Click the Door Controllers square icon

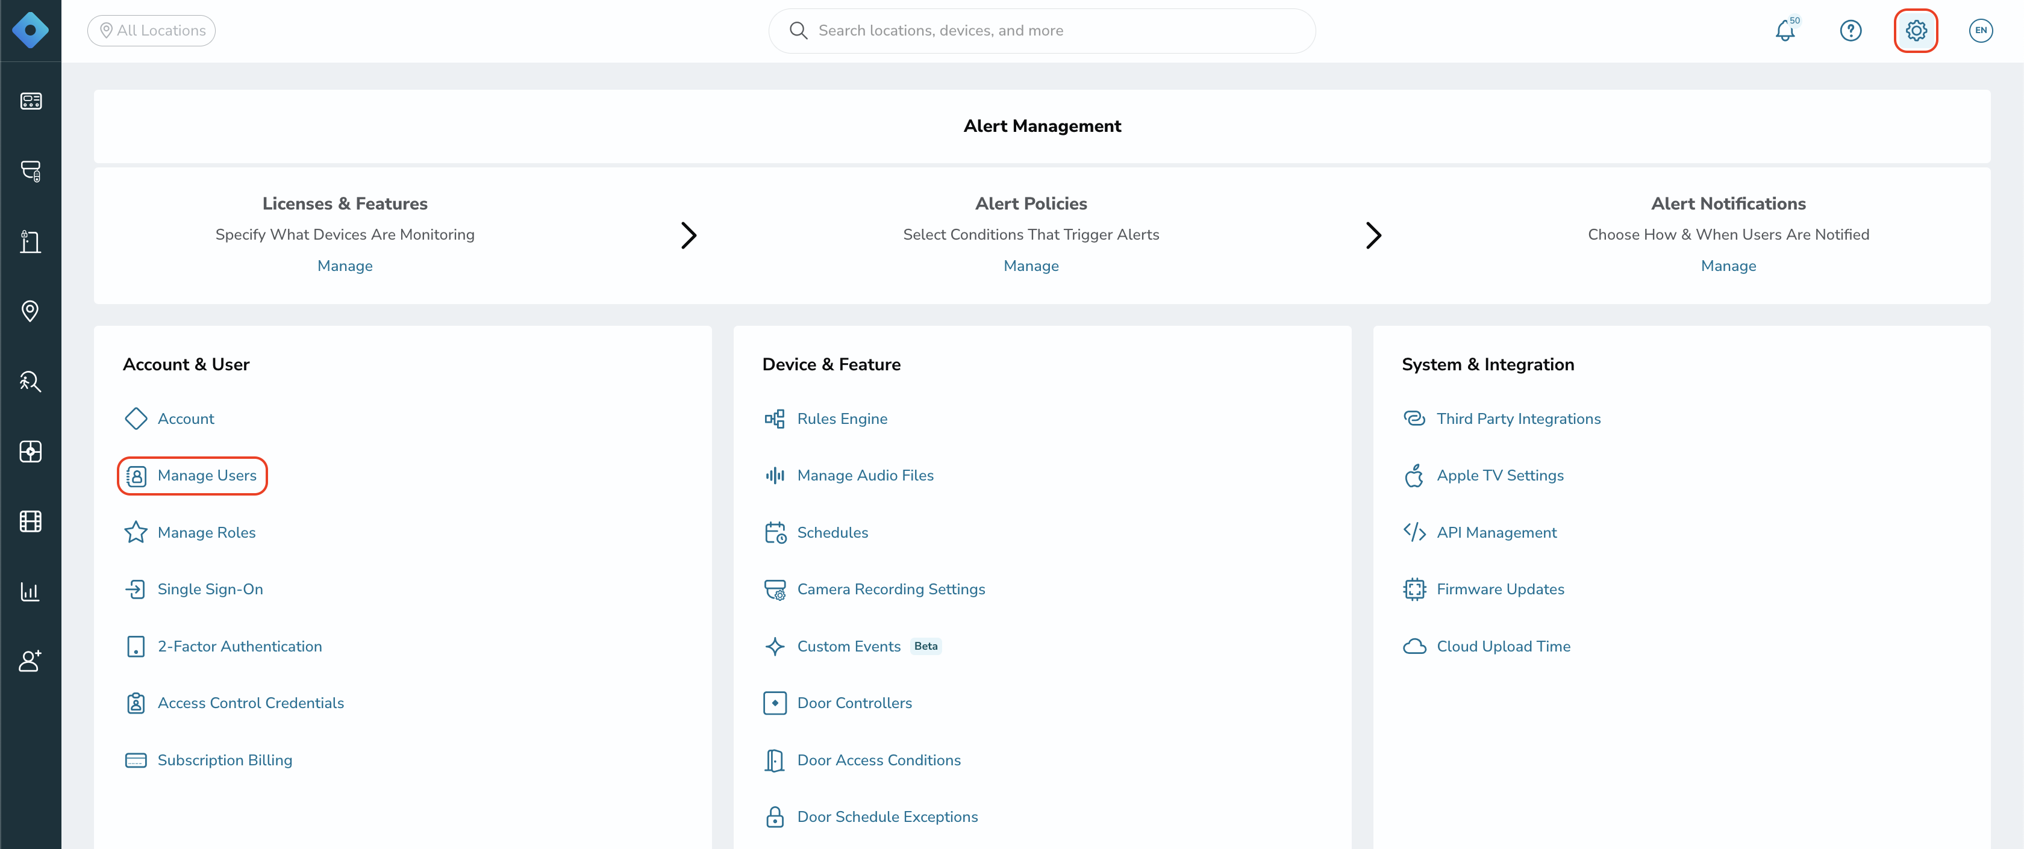click(x=775, y=703)
